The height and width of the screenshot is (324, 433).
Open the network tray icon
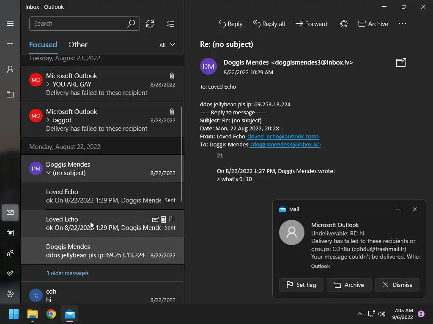point(371,314)
